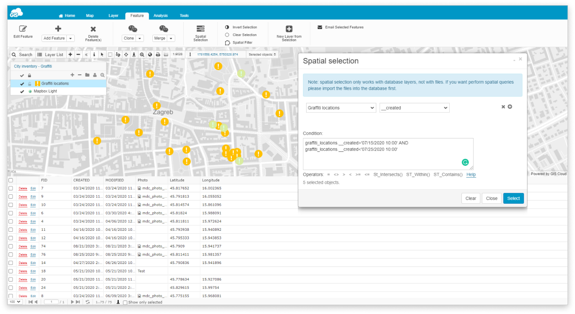Expand the Clone dropdown arrow
This screenshot has width=575, height=314.
pyautogui.click(x=139, y=39)
